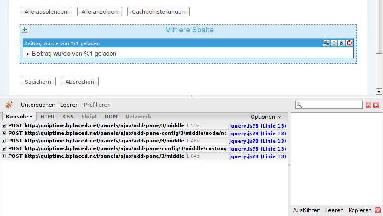Open the Konsole tab dropdown
The image size is (383, 216).
tap(19, 117)
